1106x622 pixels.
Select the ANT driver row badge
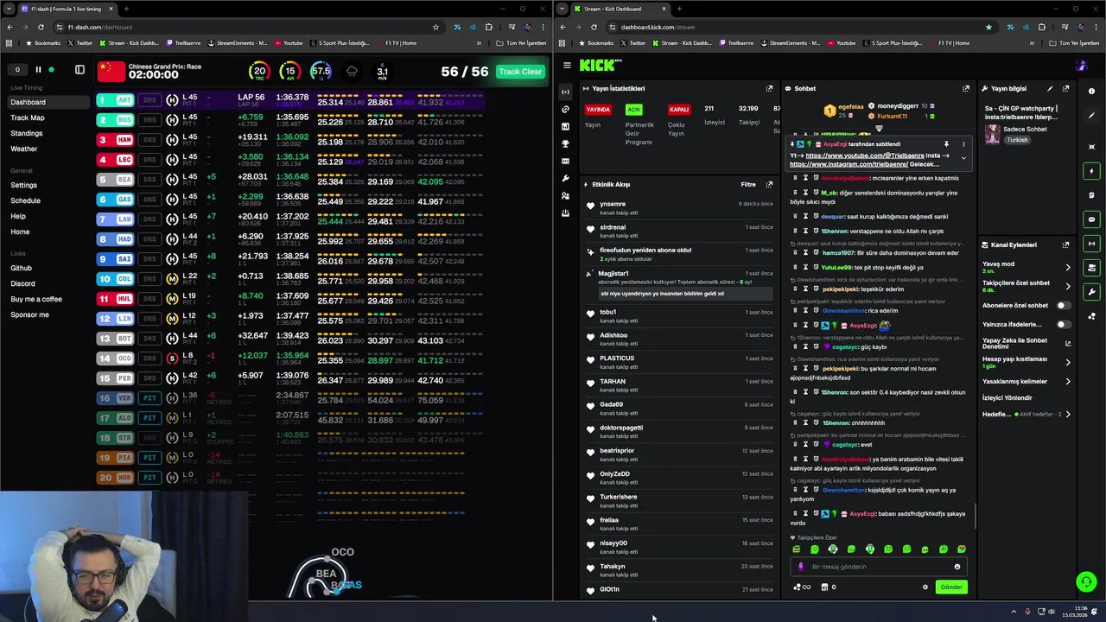(117, 100)
